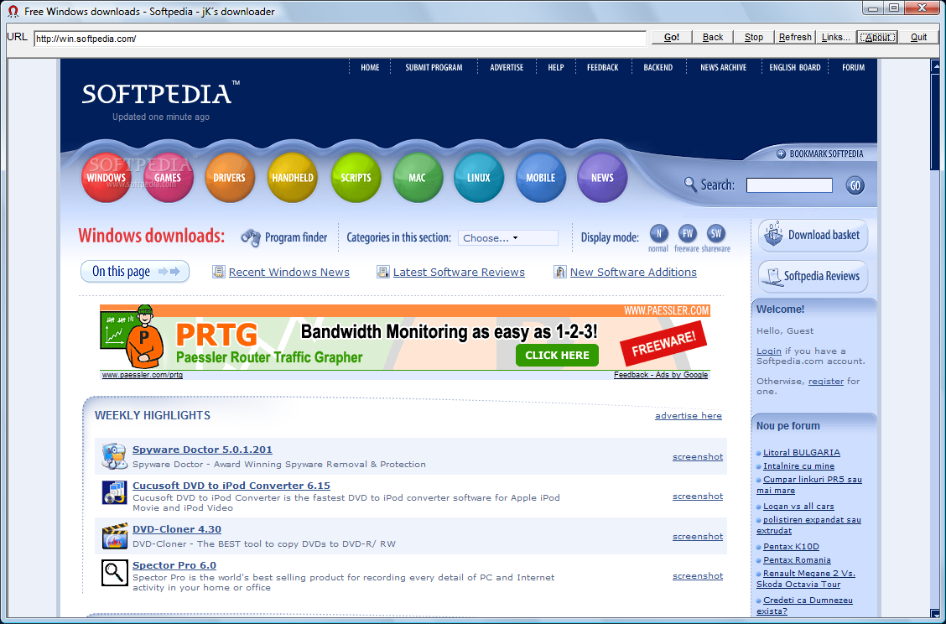The height and width of the screenshot is (624, 946).
Task: Click the On this page button
Action: 135,272
